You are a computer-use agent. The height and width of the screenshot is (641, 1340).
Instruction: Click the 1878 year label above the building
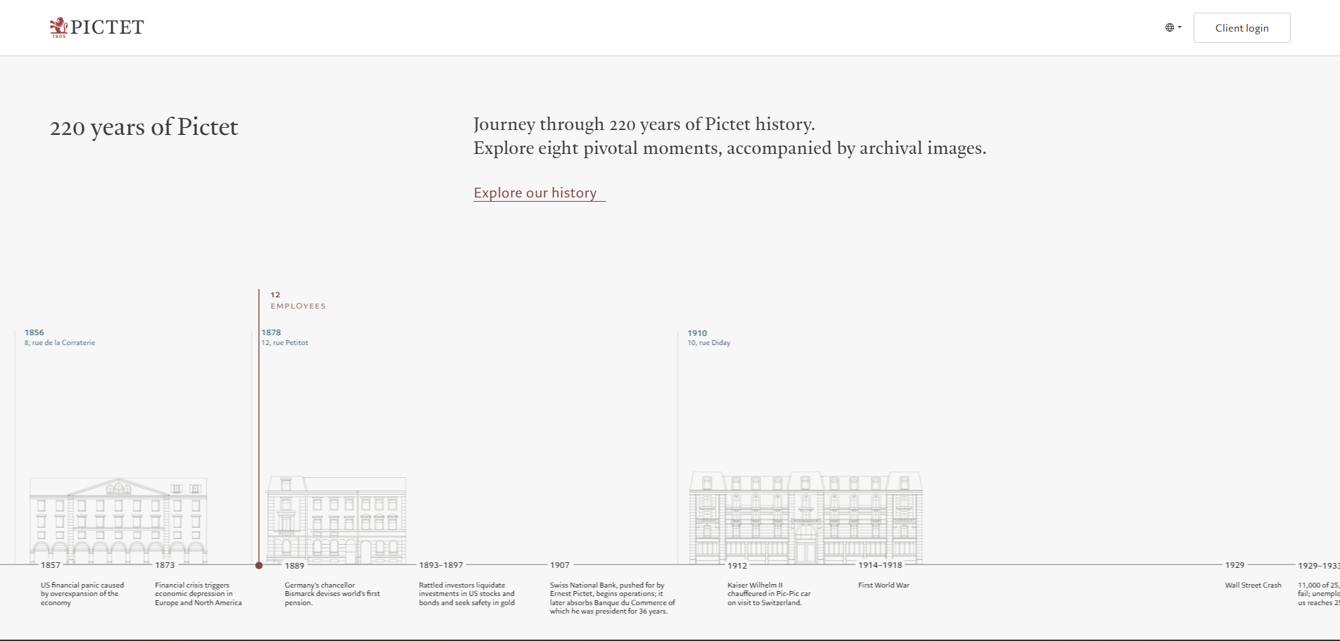coord(272,332)
